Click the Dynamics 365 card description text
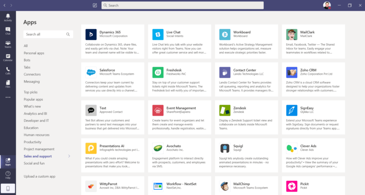Viewport: 365px width, 195px height. coord(112,49)
